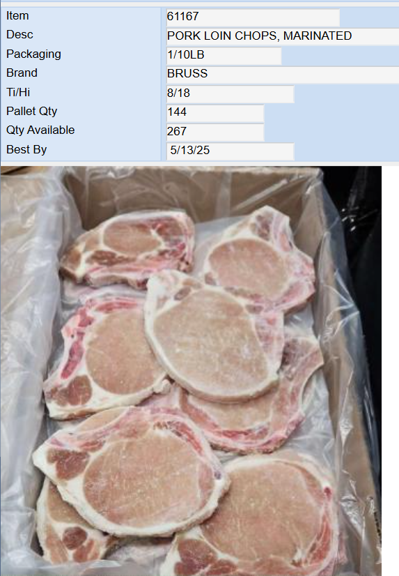This screenshot has height=576, width=399.
Task: Click the cardboard box edge in photo
Action: coord(191,191)
